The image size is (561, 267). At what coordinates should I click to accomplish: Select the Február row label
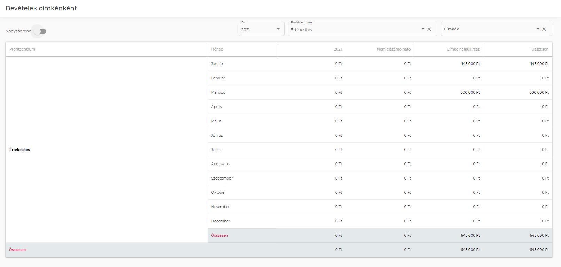218,78
